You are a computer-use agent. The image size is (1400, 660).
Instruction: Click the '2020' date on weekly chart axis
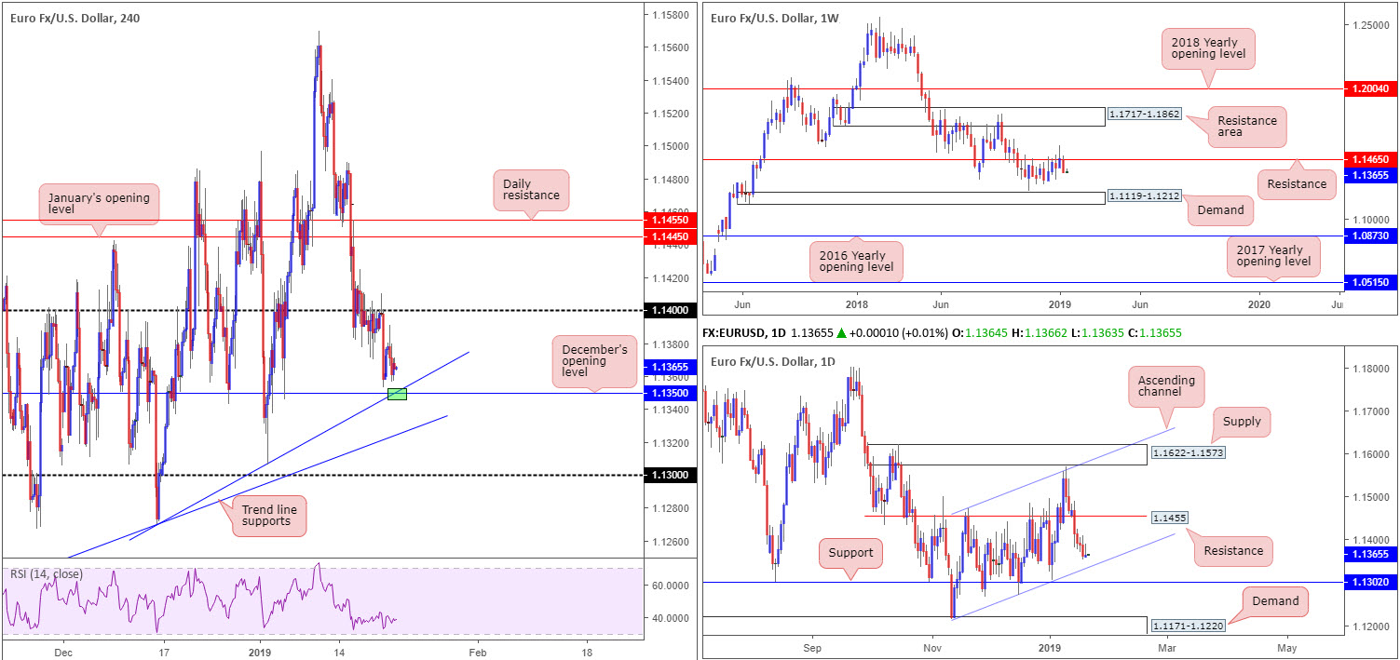[x=1258, y=303]
